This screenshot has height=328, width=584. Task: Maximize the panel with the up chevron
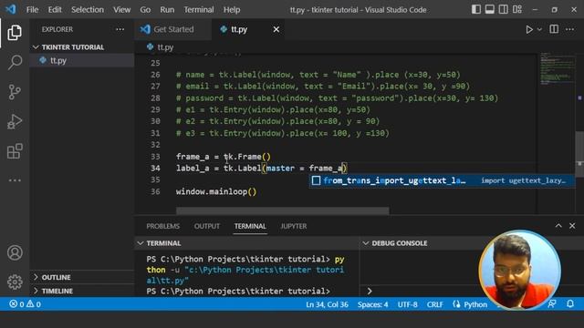558,226
